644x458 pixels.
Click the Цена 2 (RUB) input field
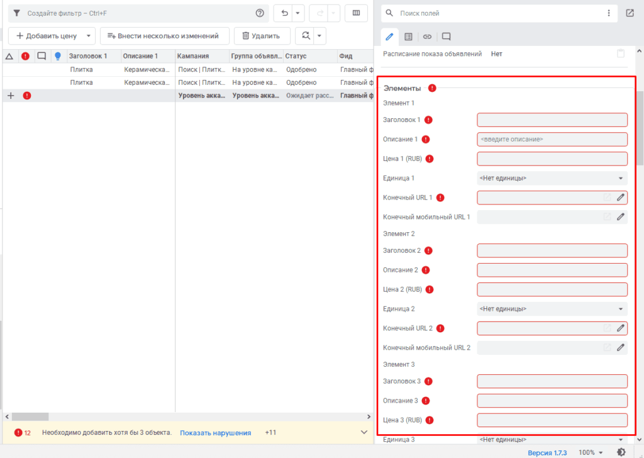[552, 289]
